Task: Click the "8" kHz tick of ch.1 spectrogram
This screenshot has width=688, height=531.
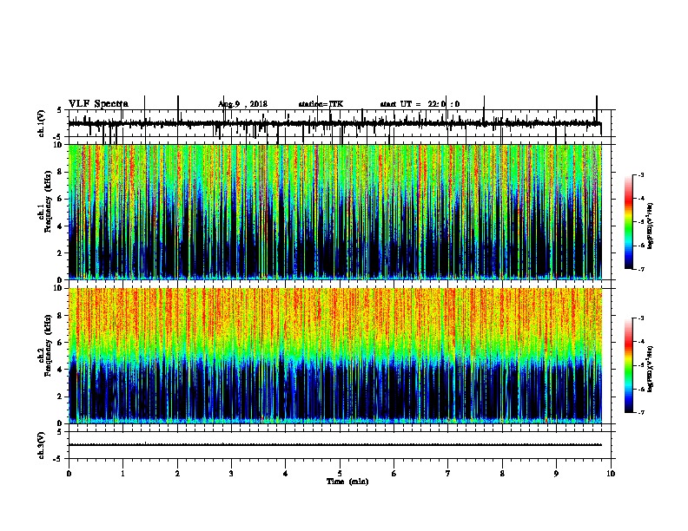Action: (x=60, y=172)
